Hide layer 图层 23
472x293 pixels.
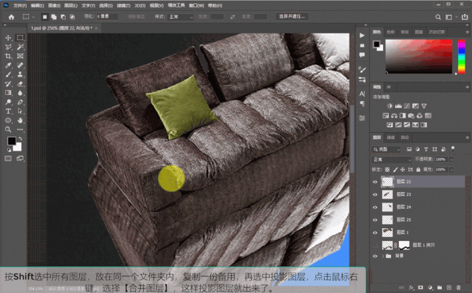coord(375,195)
